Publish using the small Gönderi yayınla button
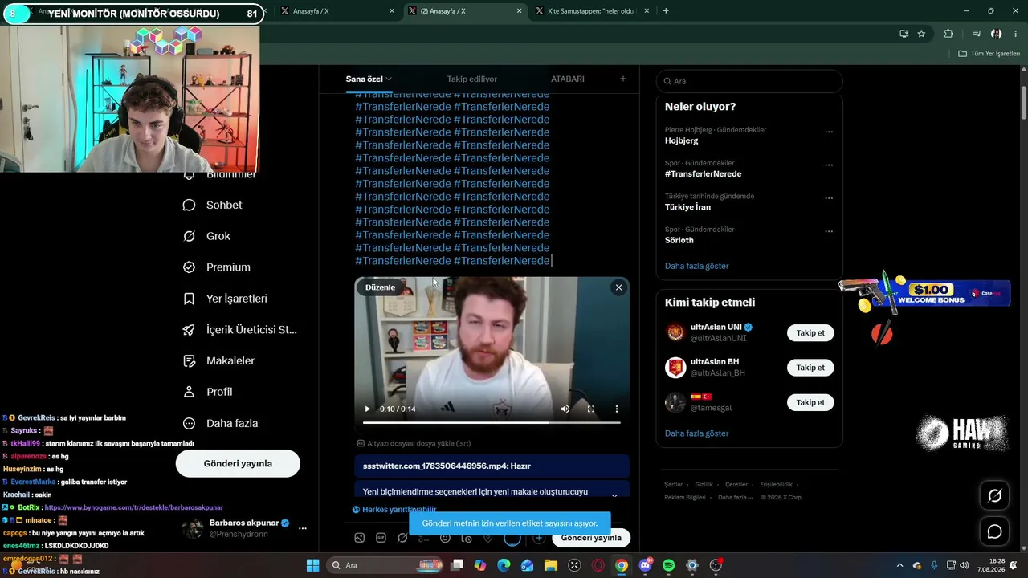The width and height of the screenshot is (1028, 578). pos(591,538)
